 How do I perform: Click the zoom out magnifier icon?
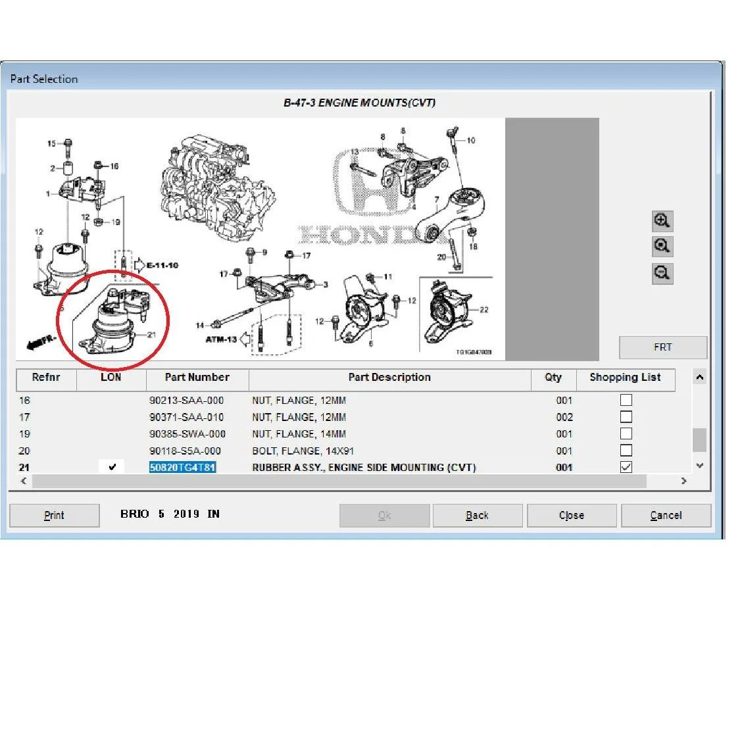coord(662,274)
